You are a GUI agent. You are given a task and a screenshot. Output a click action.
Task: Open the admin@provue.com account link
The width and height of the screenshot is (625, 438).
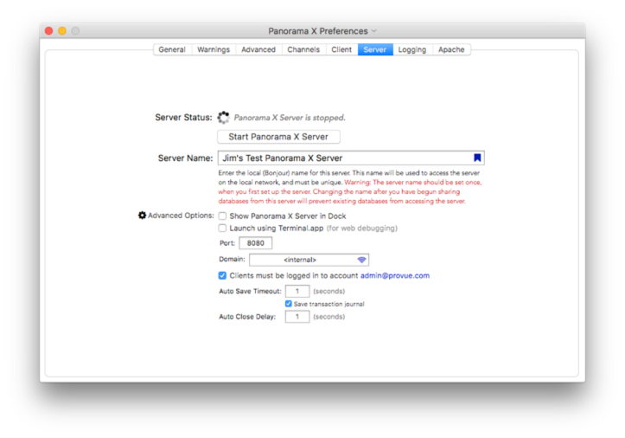tap(394, 276)
